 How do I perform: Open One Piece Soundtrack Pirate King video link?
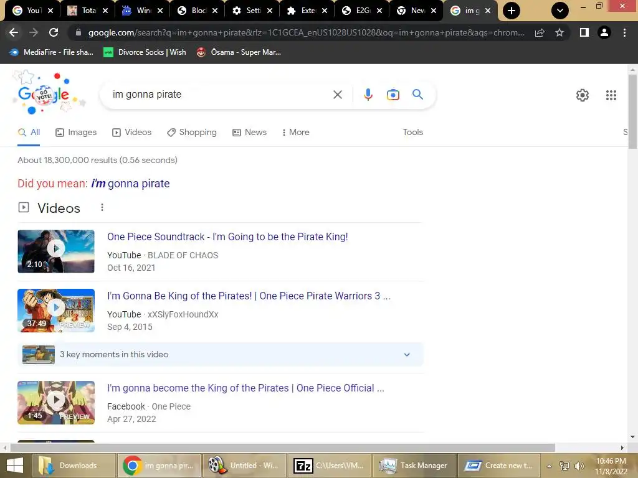tap(227, 237)
